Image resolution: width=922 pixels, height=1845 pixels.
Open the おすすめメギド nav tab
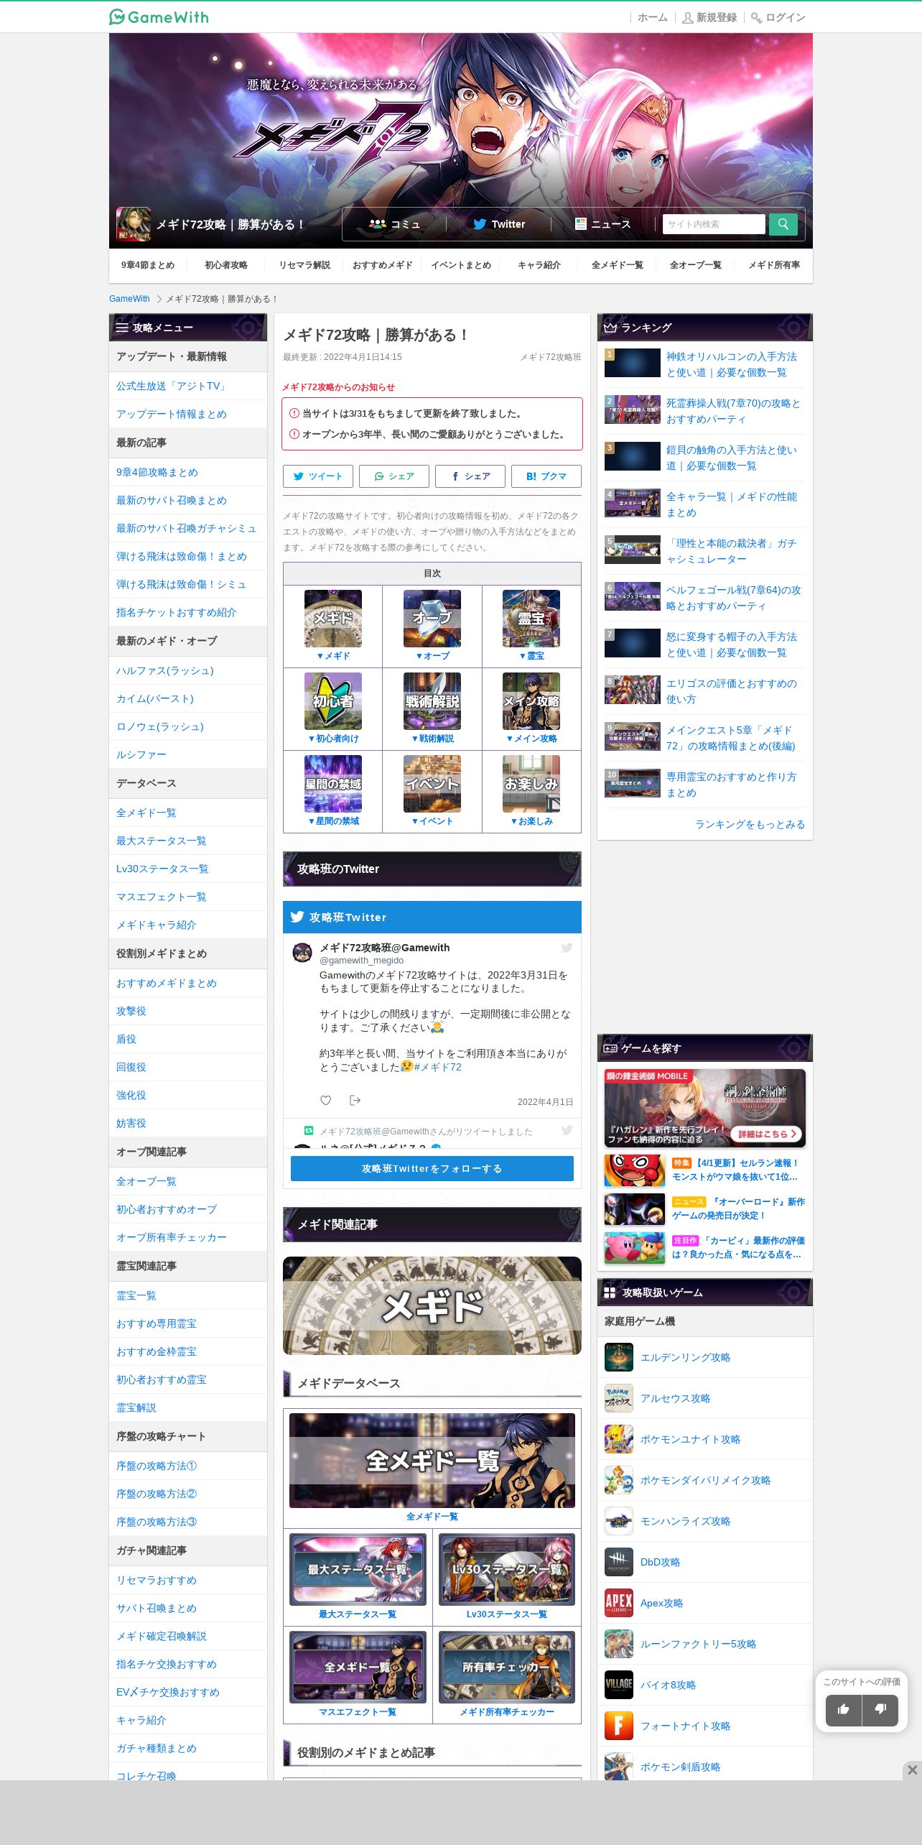pyautogui.click(x=383, y=265)
